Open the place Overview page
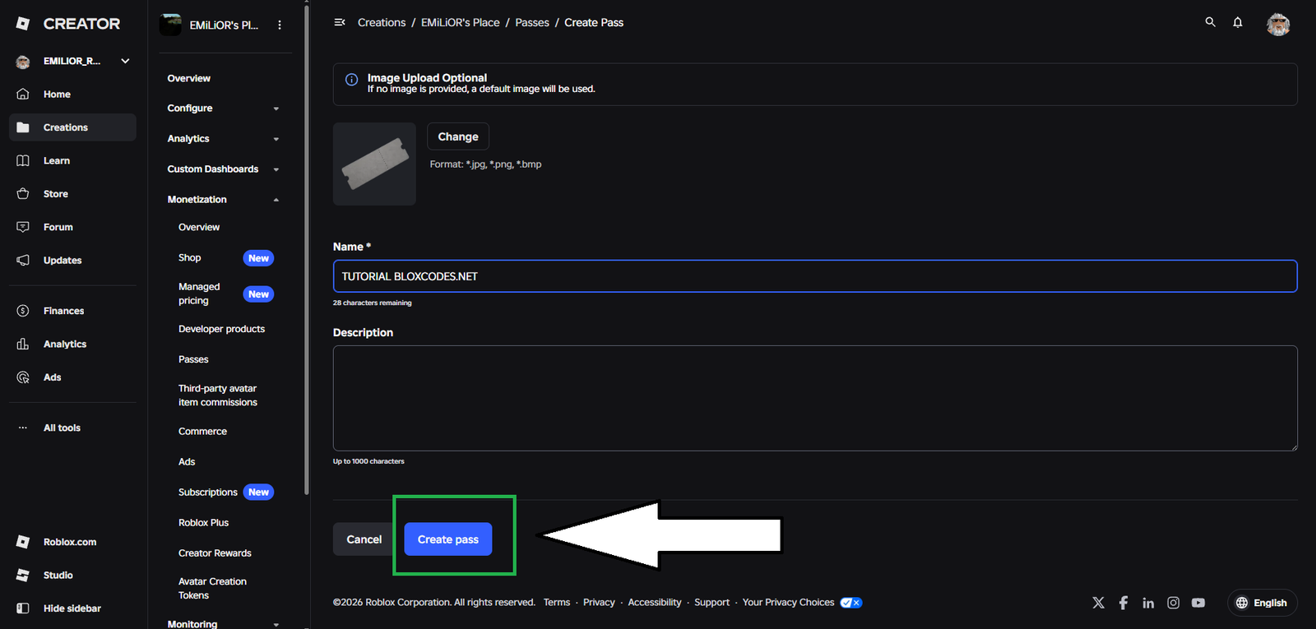Image resolution: width=1316 pixels, height=629 pixels. pos(189,78)
